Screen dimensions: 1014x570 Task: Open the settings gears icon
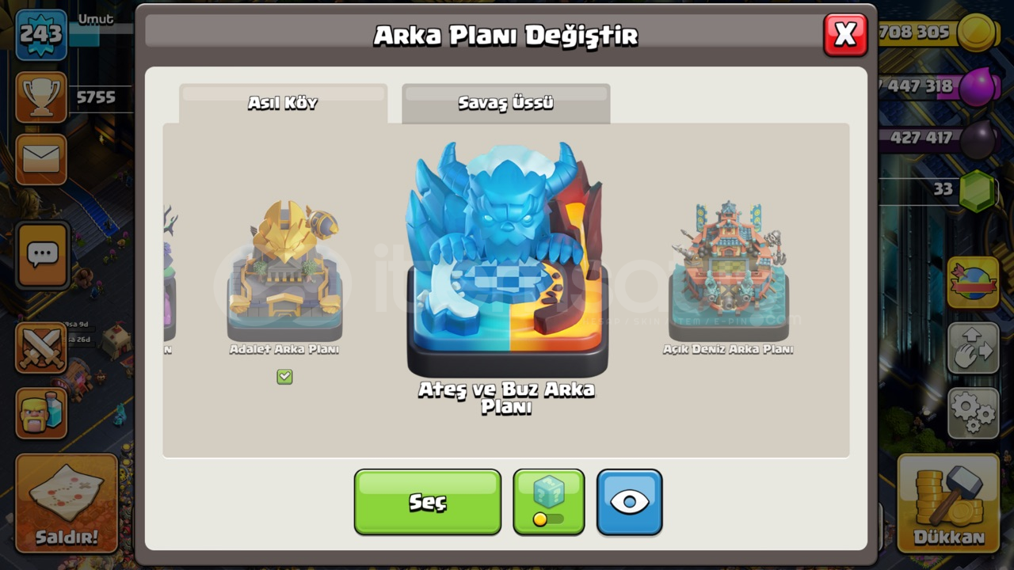973,412
